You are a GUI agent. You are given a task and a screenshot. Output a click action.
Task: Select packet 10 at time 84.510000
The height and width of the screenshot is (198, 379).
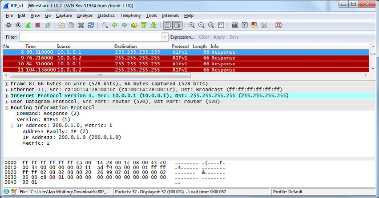pyautogui.click(x=186, y=64)
